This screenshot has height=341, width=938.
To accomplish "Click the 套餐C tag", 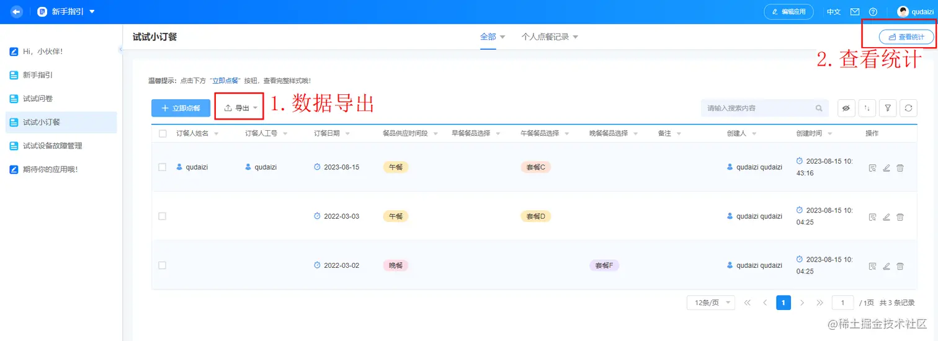I will pyautogui.click(x=535, y=167).
